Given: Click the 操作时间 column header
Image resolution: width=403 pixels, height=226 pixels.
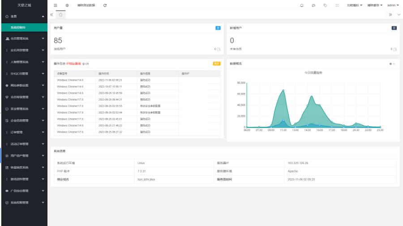Looking at the screenshot, I should [103, 74].
